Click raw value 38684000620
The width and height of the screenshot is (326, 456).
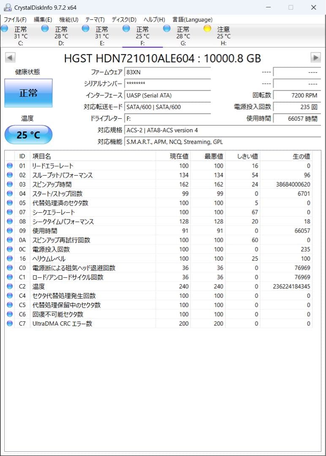tap(293, 184)
